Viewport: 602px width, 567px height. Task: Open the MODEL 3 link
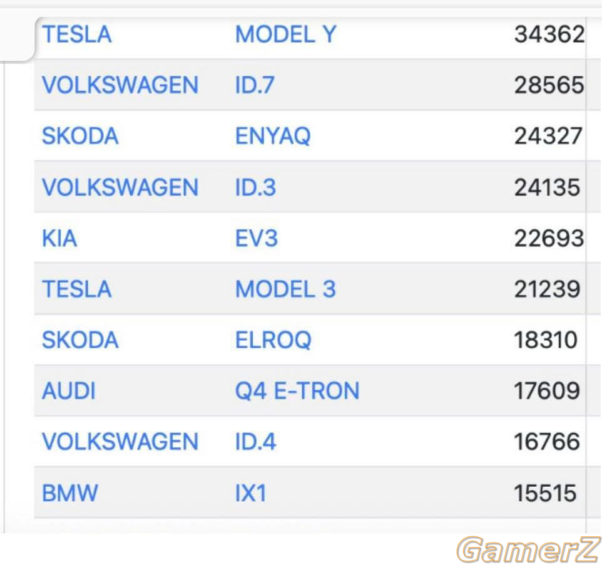[x=285, y=289]
